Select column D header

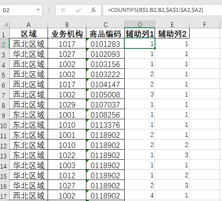(x=140, y=24)
